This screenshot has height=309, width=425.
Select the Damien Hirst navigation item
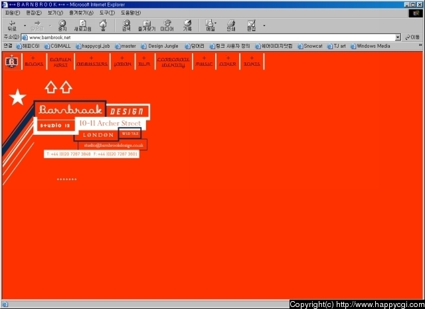60,62
